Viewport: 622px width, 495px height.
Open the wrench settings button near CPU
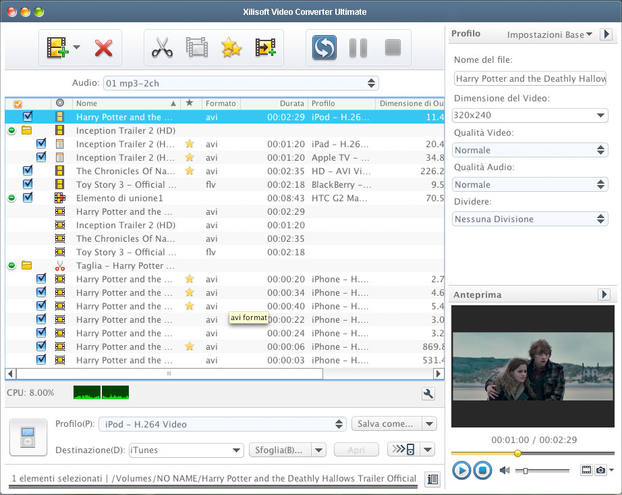click(428, 394)
